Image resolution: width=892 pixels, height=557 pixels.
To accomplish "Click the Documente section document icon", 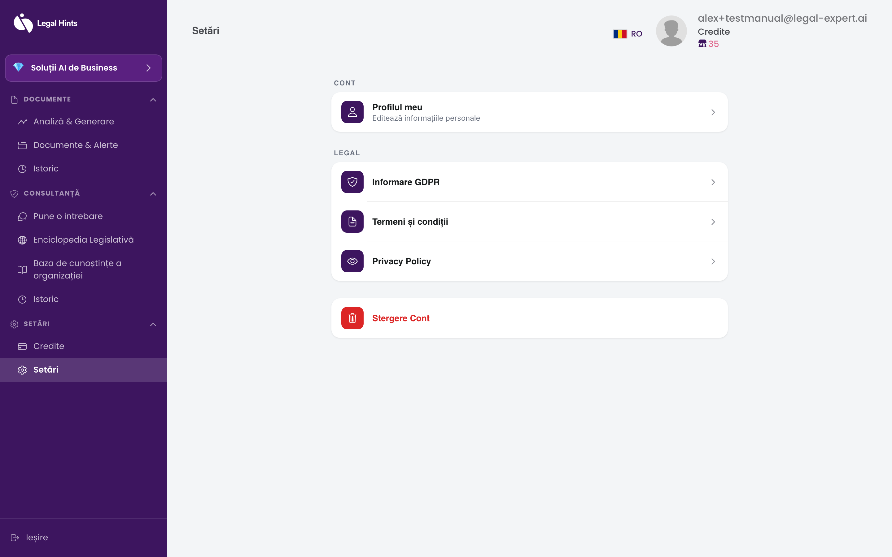I will (14, 99).
